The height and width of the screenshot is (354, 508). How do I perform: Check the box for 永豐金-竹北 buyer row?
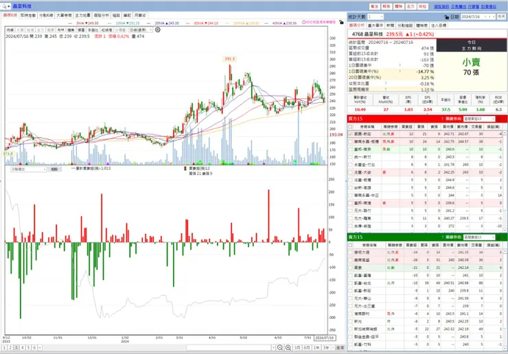pos(350,165)
